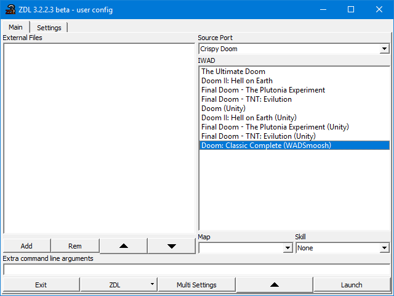Click the Rem button
This screenshot has height=296, width=394.
point(75,246)
